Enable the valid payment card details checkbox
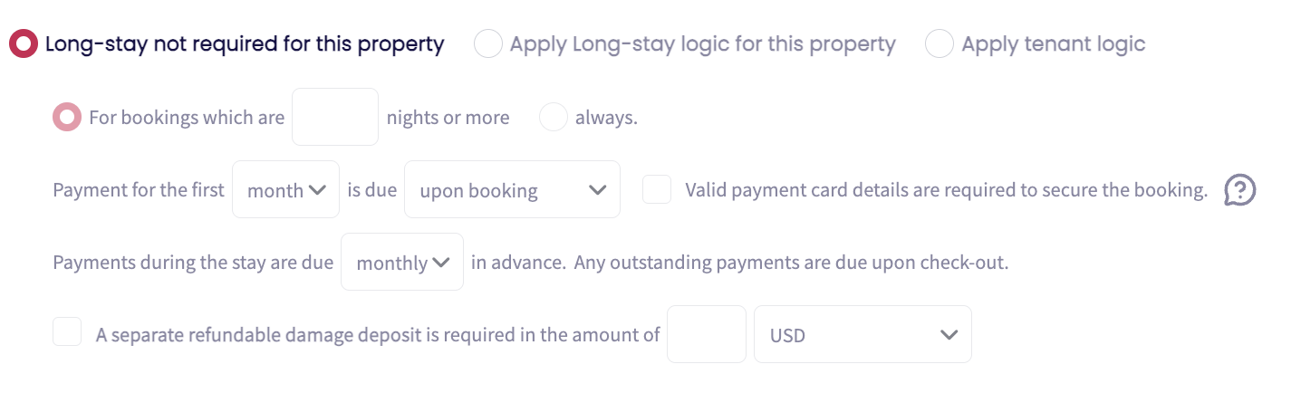 coord(657,190)
